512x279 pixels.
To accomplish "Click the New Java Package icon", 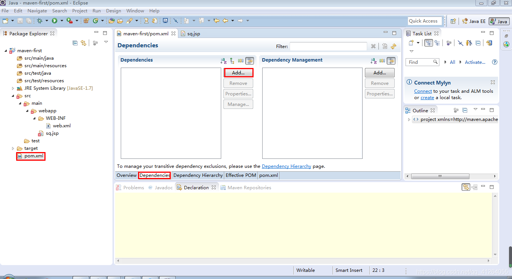I will [x=86, y=21].
